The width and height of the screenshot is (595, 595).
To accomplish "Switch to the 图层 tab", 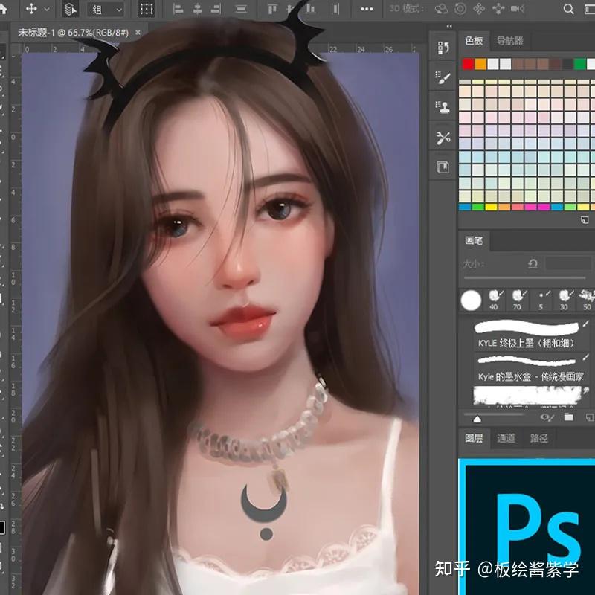I will (x=475, y=438).
